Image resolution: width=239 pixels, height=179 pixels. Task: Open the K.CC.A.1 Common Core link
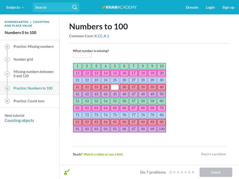click(102, 36)
